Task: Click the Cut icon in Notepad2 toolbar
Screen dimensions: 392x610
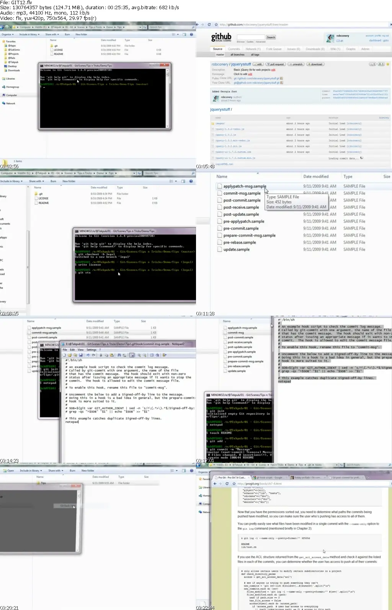Action: [x=101, y=355]
